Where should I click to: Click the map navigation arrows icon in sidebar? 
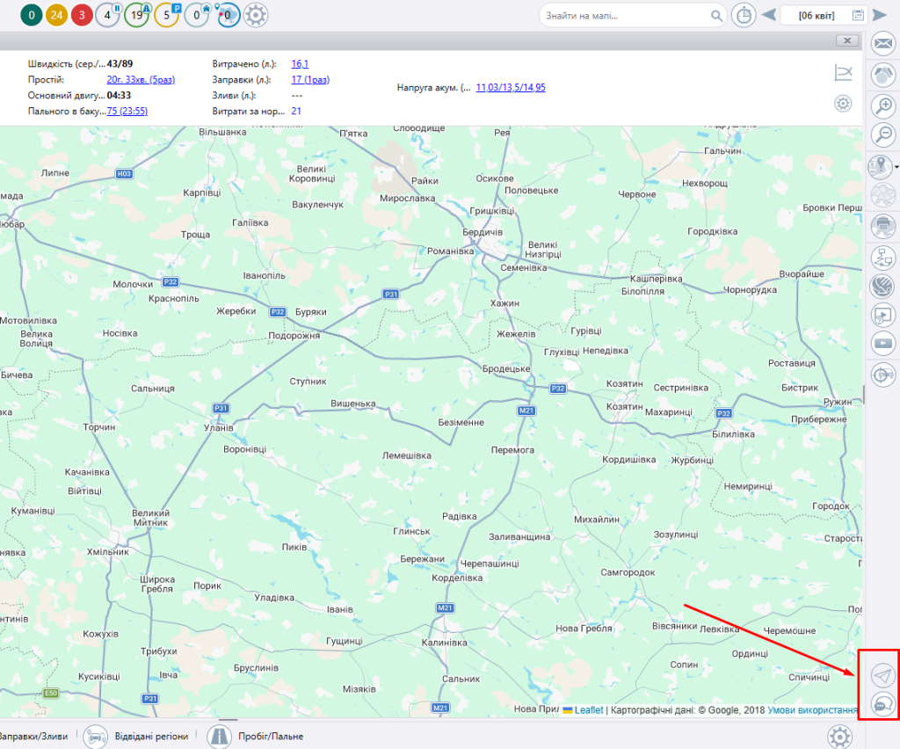tap(882, 75)
